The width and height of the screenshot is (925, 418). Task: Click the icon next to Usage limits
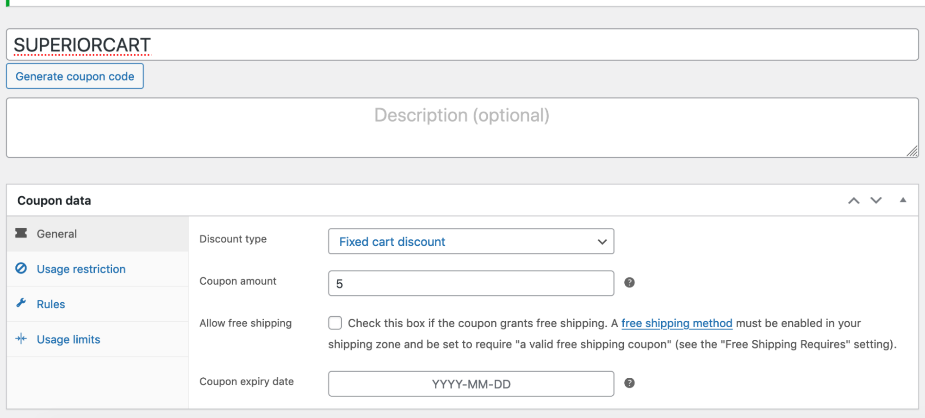(20, 339)
